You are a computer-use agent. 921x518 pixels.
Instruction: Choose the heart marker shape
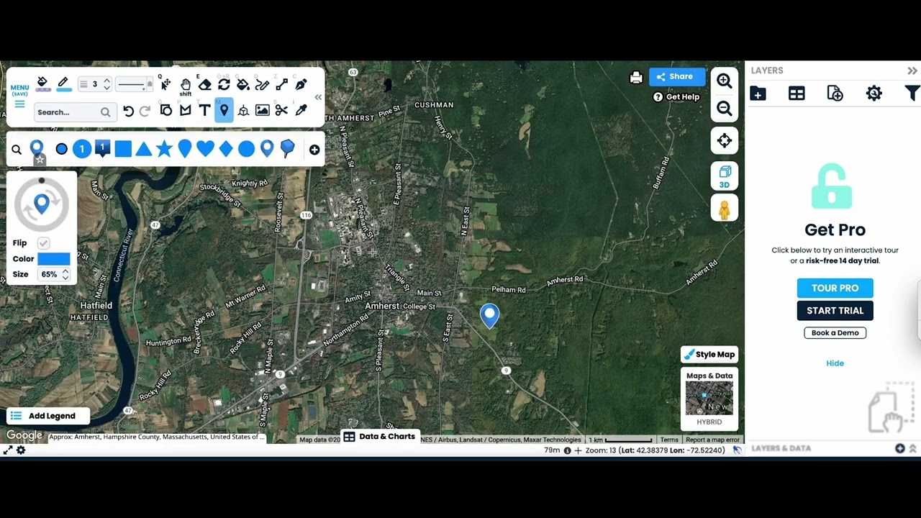(205, 149)
